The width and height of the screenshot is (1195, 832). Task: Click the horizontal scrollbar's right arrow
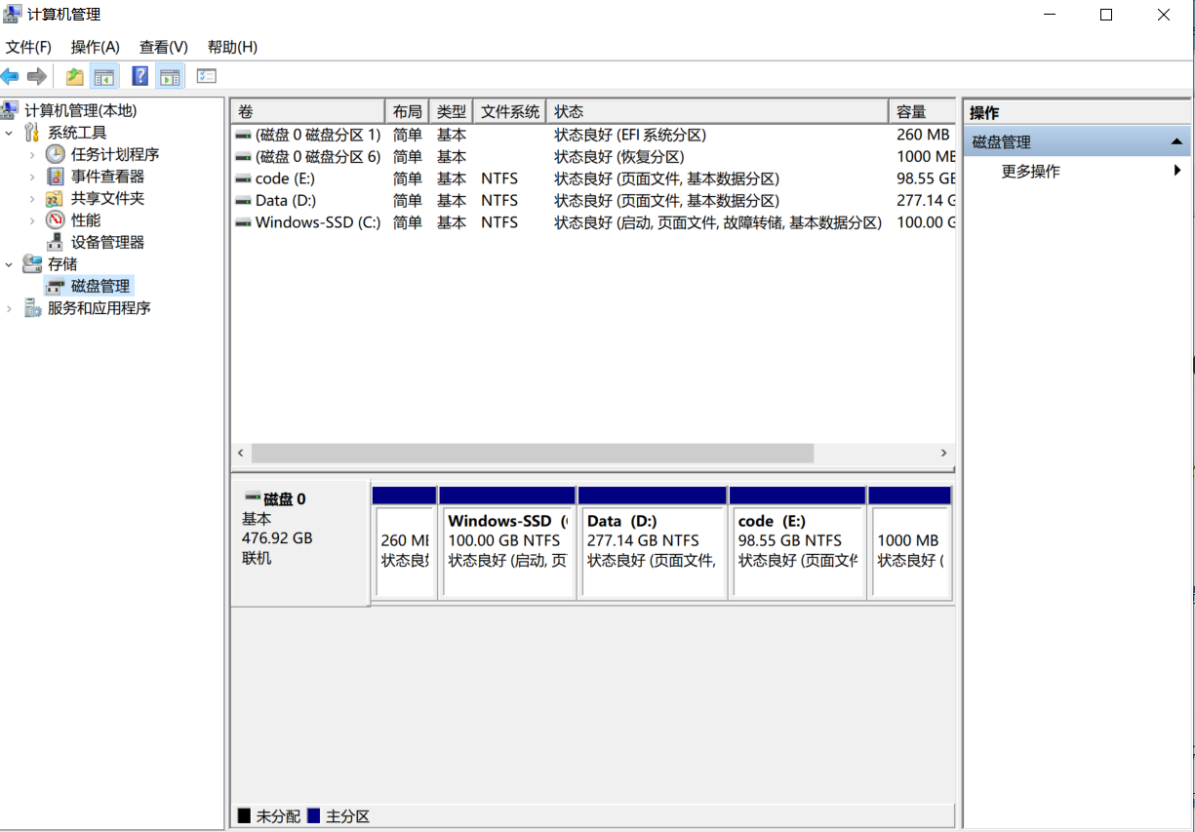pos(943,454)
